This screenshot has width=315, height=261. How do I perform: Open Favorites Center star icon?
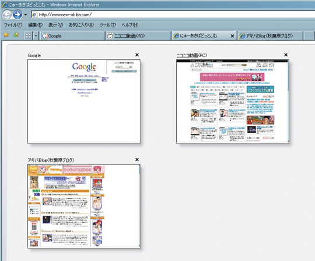pos(6,35)
